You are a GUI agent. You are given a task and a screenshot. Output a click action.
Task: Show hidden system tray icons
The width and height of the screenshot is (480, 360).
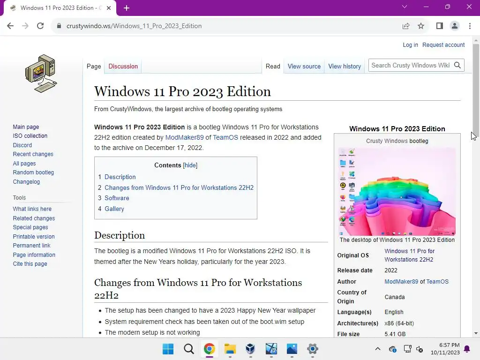click(378, 349)
